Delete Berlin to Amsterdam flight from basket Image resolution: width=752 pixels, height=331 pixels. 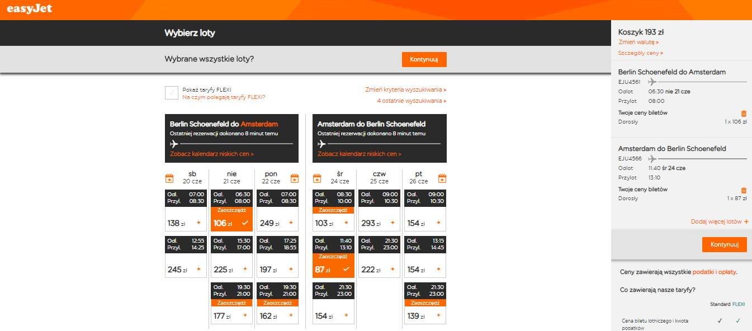[744, 114]
